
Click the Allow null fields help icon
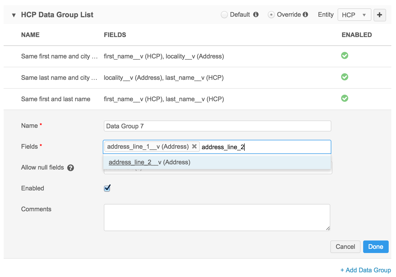click(x=70, y=168)
